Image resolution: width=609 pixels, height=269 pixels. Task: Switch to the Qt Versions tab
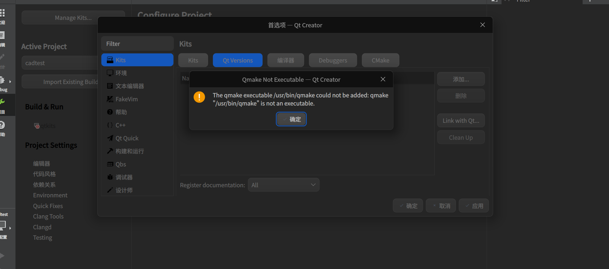coord(238,60)
